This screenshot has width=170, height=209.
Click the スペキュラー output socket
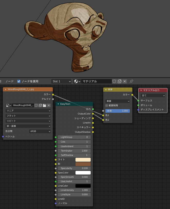pyautogui.click(x=93, y=127)
